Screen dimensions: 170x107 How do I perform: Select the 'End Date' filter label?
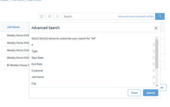pos(37,64)
